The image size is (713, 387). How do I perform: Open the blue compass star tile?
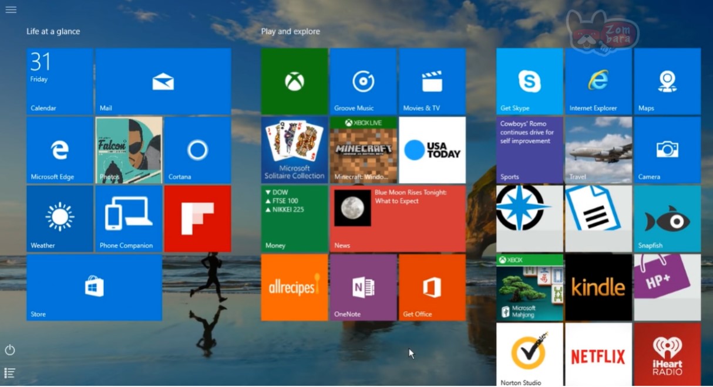tap(530, 219)
